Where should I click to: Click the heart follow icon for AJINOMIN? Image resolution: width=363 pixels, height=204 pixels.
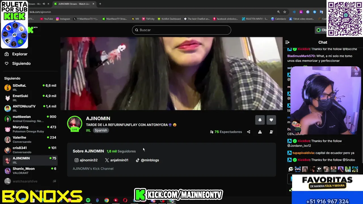tap(271, 120)
